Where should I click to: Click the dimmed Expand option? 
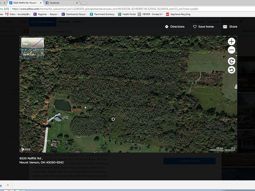pos(197,22)
